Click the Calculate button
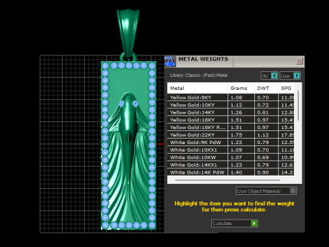Image resolution: width=329 pixels, height=247 pixels. (x=234, y=223)
